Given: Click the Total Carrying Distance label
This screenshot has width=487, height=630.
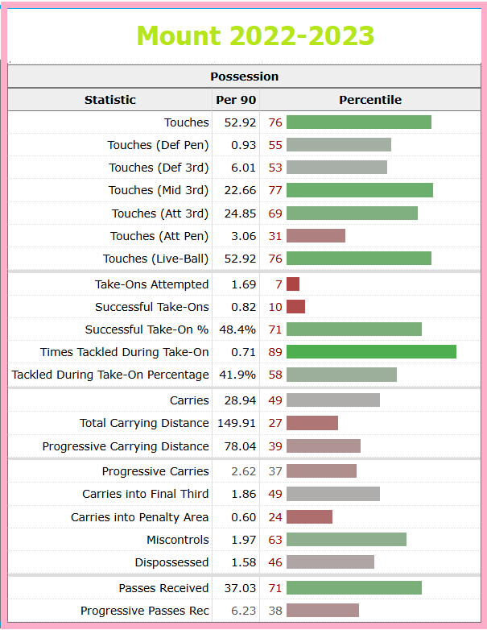Looking at the screenshot, I should pyautogui.click(x=144, y=423).
